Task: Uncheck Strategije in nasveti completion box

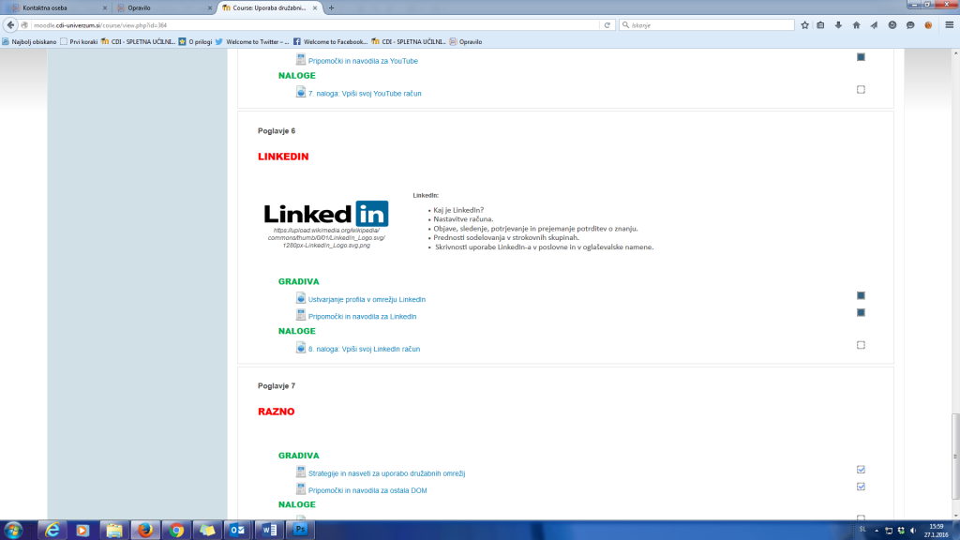Action: tap(861, 470)
